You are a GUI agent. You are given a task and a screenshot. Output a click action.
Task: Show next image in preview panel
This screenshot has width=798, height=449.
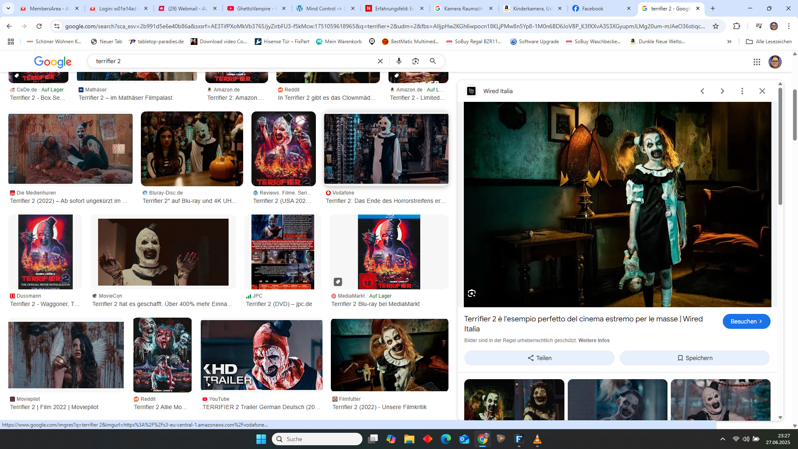(722, 91)
